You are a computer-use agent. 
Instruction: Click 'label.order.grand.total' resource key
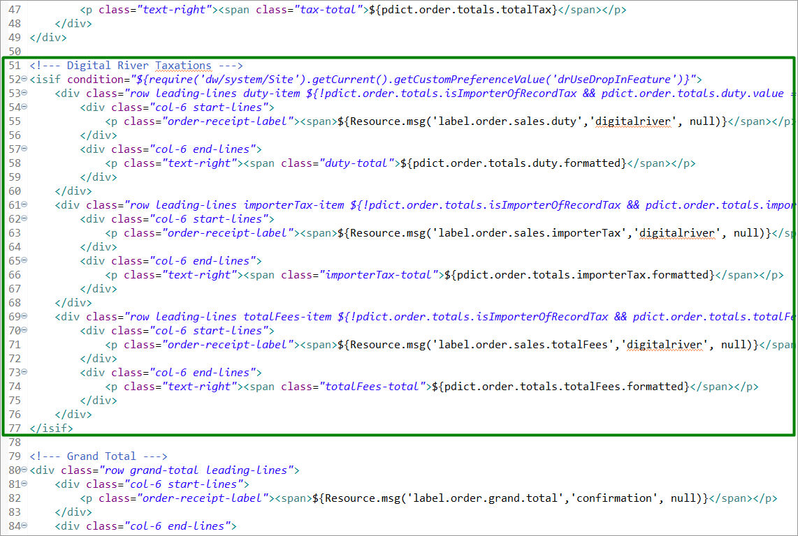point(485,498)
